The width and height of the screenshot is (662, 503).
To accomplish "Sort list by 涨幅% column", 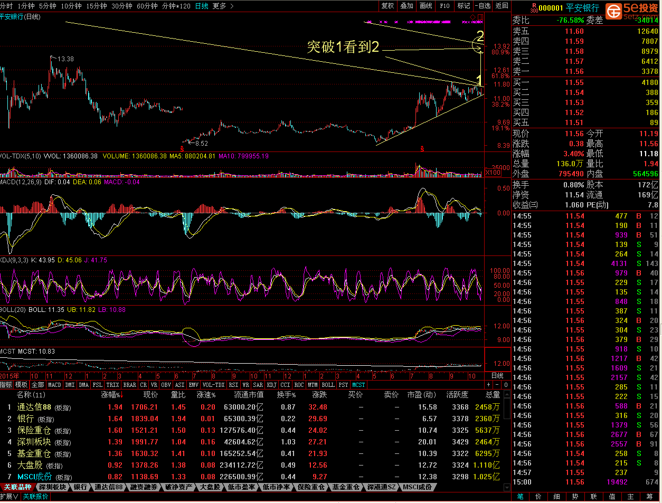I will coord(111,395).
